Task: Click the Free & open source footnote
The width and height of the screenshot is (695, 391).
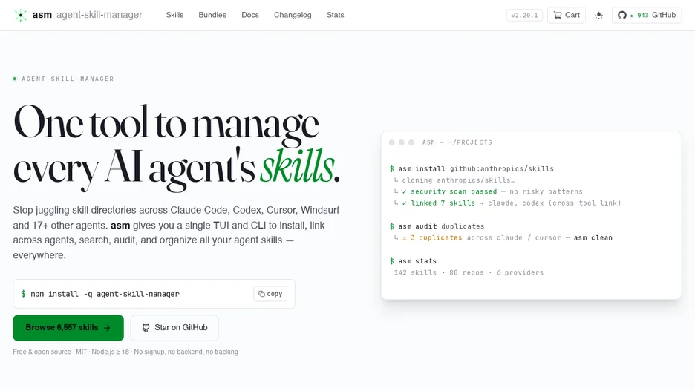Action: [x=125, y=352]
